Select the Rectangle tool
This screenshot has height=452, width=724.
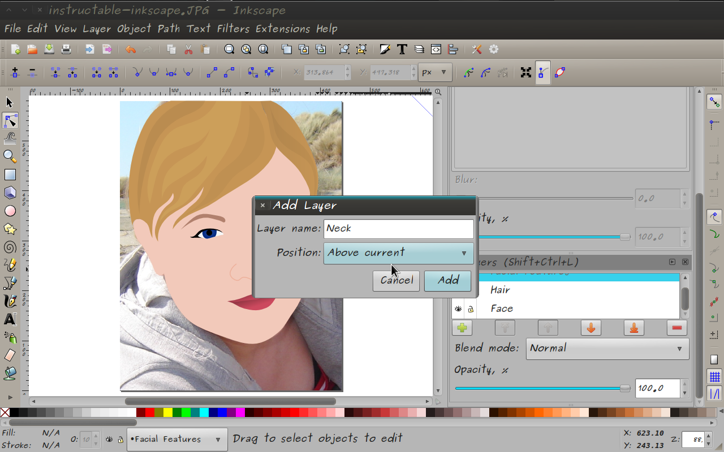coord(10,175)
